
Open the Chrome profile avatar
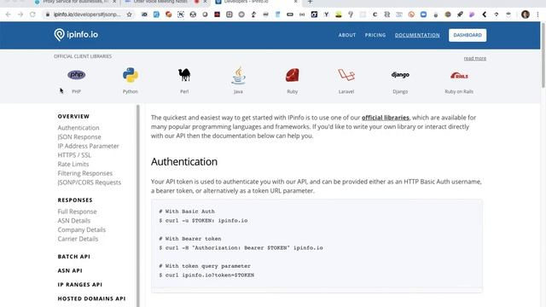click(x=526, y=14)
